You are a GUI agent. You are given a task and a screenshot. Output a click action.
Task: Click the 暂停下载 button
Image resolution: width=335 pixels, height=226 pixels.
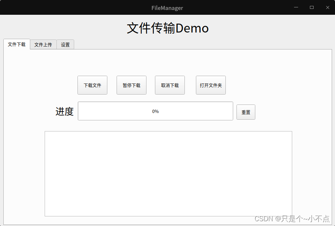131,85
